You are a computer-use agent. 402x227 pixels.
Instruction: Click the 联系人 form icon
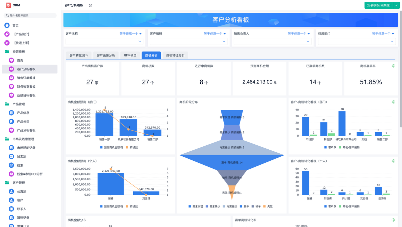(x=11, y=209)
